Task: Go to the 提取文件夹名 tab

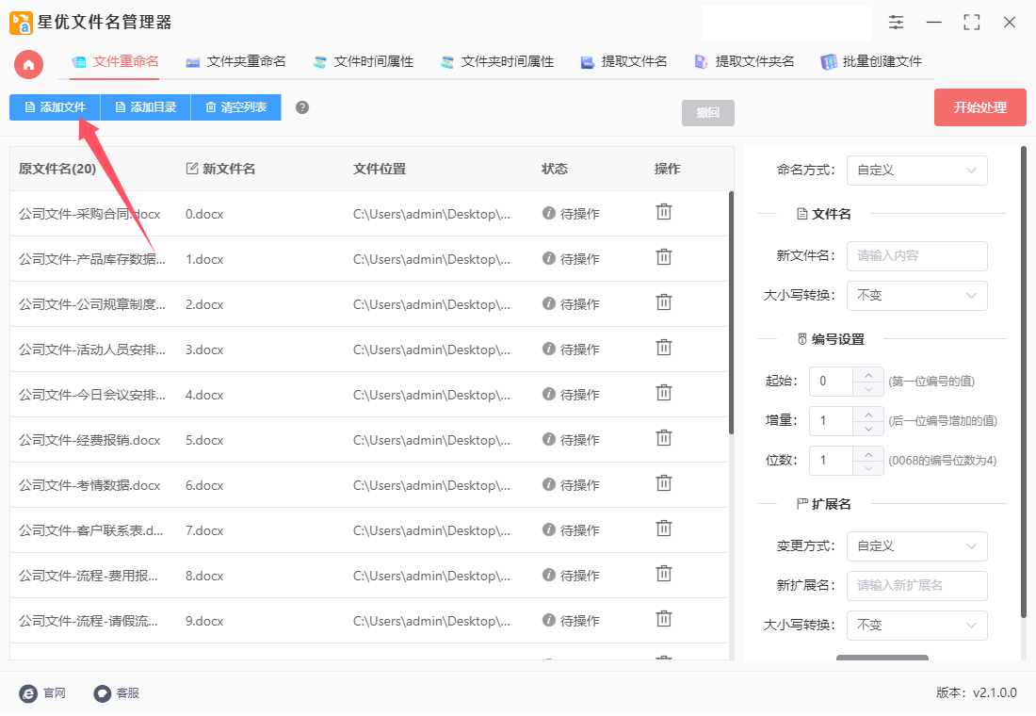Action: [x=744, y=62]
